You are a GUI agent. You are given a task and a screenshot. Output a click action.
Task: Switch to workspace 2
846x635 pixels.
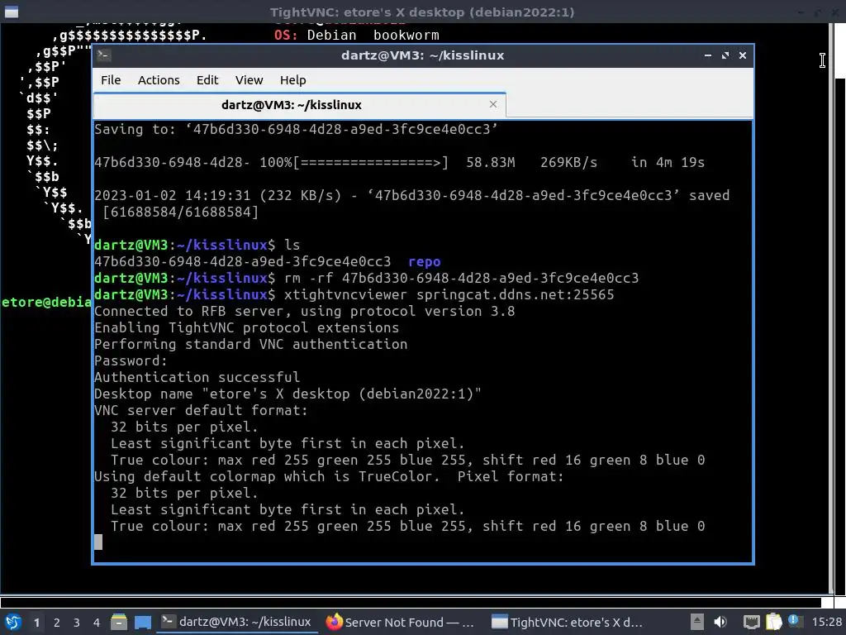(x=57, y=623)
